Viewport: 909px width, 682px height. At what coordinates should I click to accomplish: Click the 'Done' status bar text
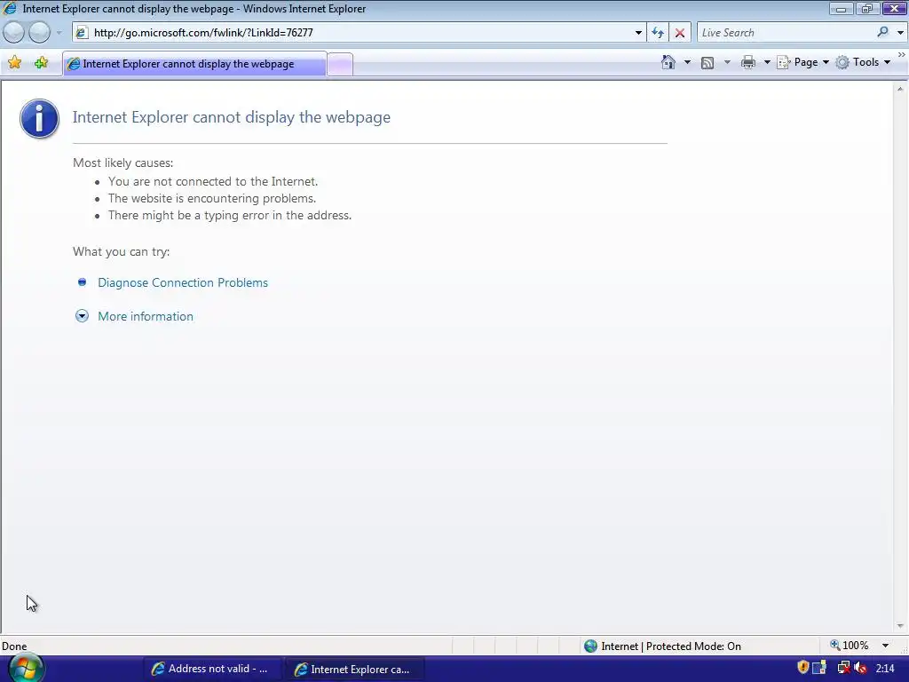tap(14, 646)
